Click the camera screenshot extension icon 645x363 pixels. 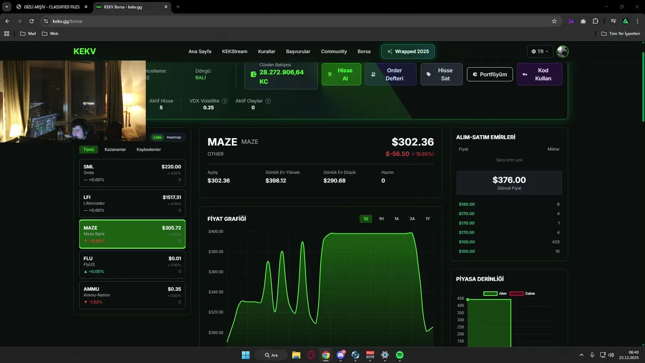pos(583,21)
